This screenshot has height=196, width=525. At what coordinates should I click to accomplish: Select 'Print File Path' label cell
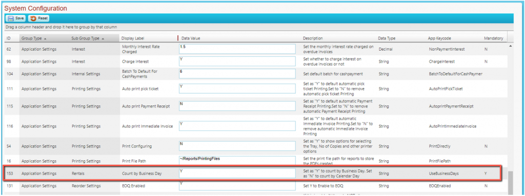(x=134, y=161)
